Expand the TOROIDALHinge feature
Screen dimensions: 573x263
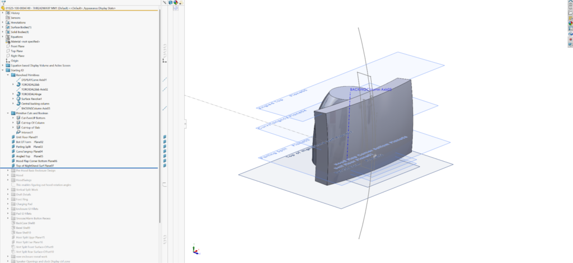coord(13,94)
